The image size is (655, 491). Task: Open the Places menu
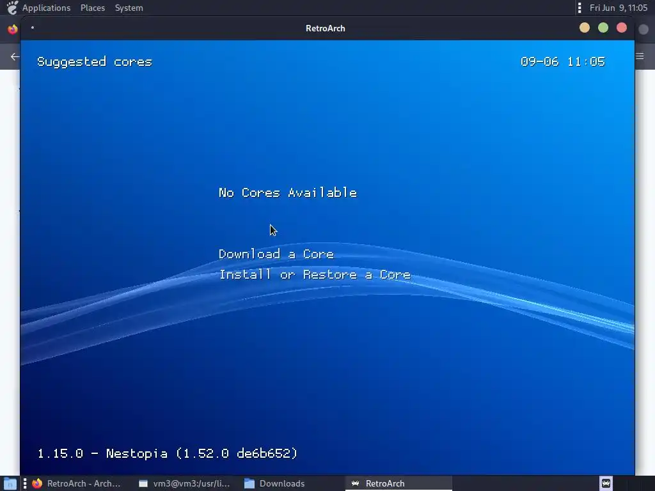tap(93, 8)
